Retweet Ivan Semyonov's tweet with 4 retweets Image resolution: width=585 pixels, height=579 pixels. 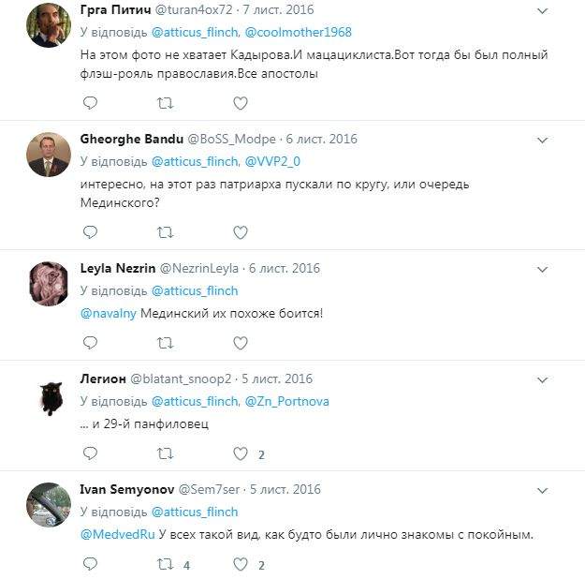(x=165, y=564)
